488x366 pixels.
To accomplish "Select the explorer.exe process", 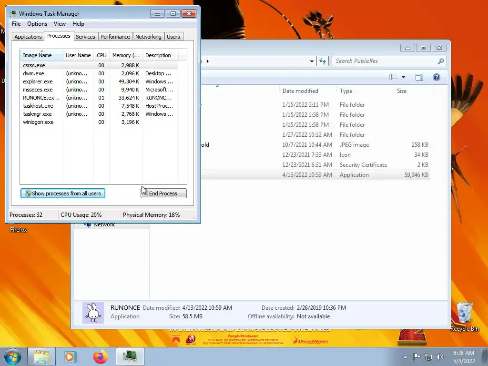I will (x=99, y=81).
